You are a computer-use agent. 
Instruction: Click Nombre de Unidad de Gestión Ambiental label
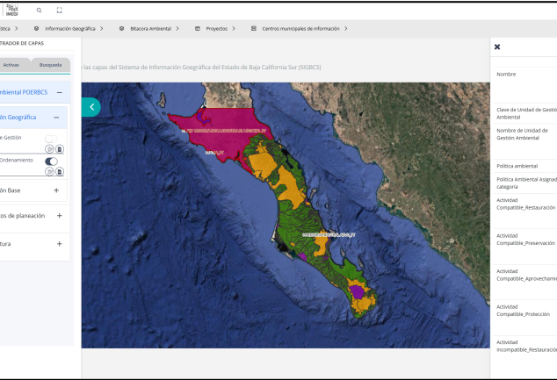522,134
